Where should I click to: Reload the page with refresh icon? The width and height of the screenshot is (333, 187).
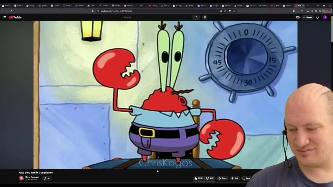tap(11, 11)
